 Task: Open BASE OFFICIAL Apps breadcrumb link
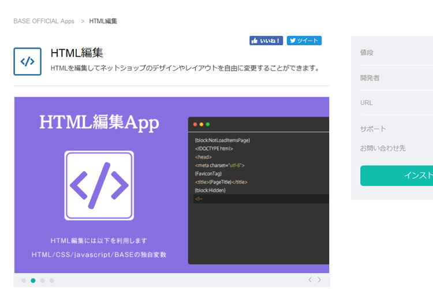point(44,21)
